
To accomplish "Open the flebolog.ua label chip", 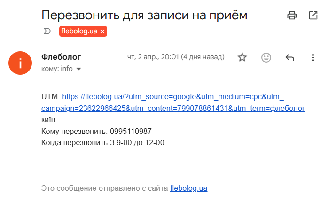I will (x=80, y=31).
